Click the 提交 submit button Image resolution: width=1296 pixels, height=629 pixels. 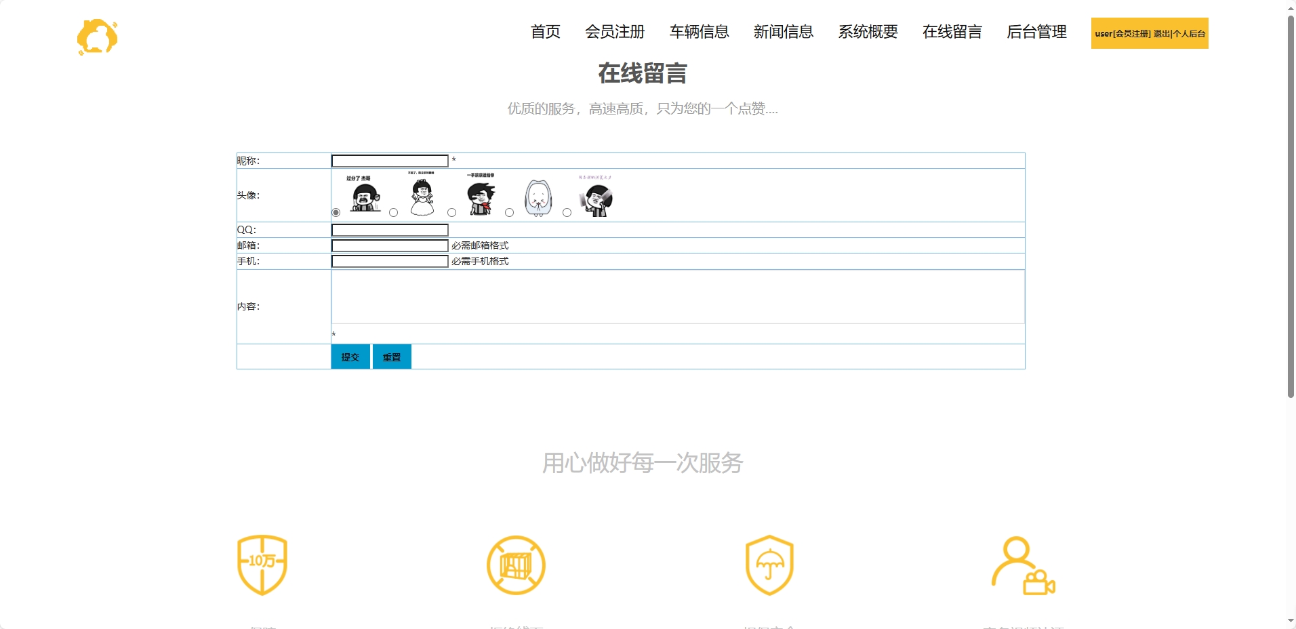point(350,357)
